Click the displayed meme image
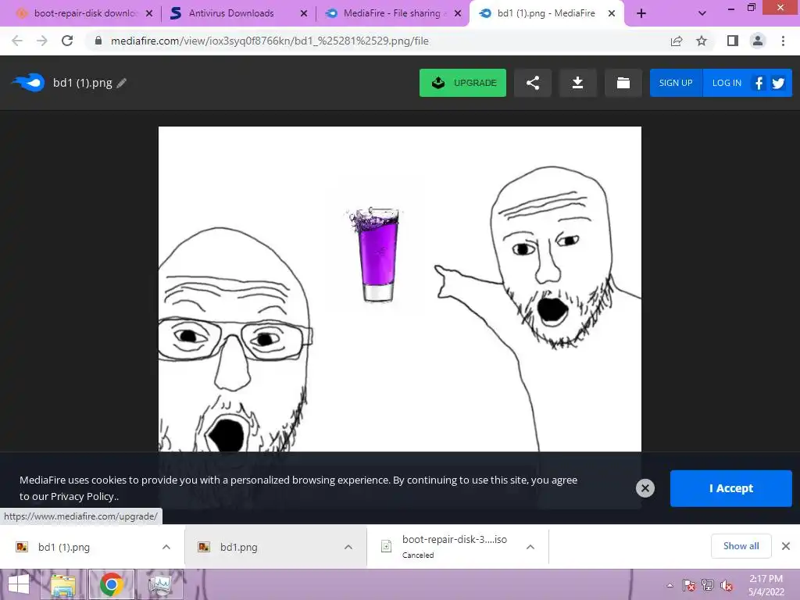Image resolution: width=800 pixels, height=600 pixels. [399, 289]
